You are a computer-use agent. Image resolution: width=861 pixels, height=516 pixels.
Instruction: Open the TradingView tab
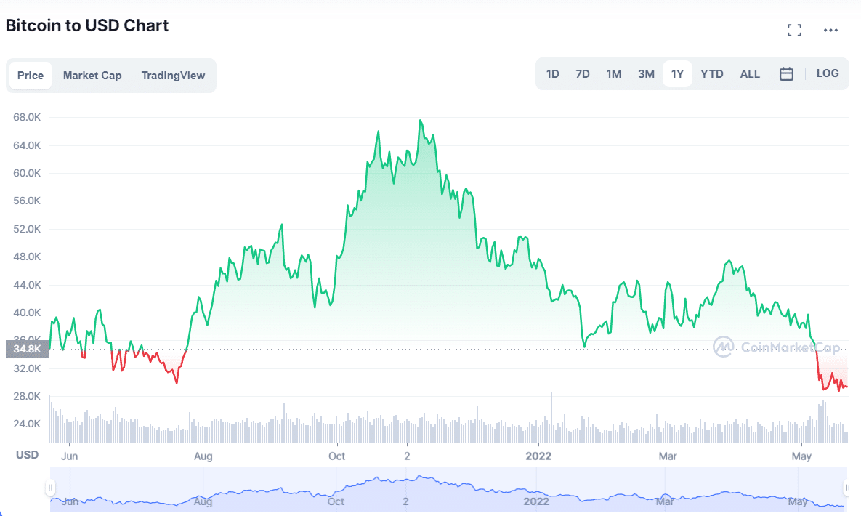point(173,76)
